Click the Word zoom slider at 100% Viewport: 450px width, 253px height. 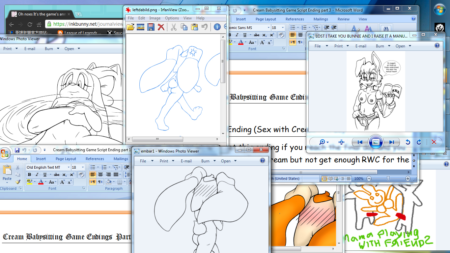pos(388,179)
